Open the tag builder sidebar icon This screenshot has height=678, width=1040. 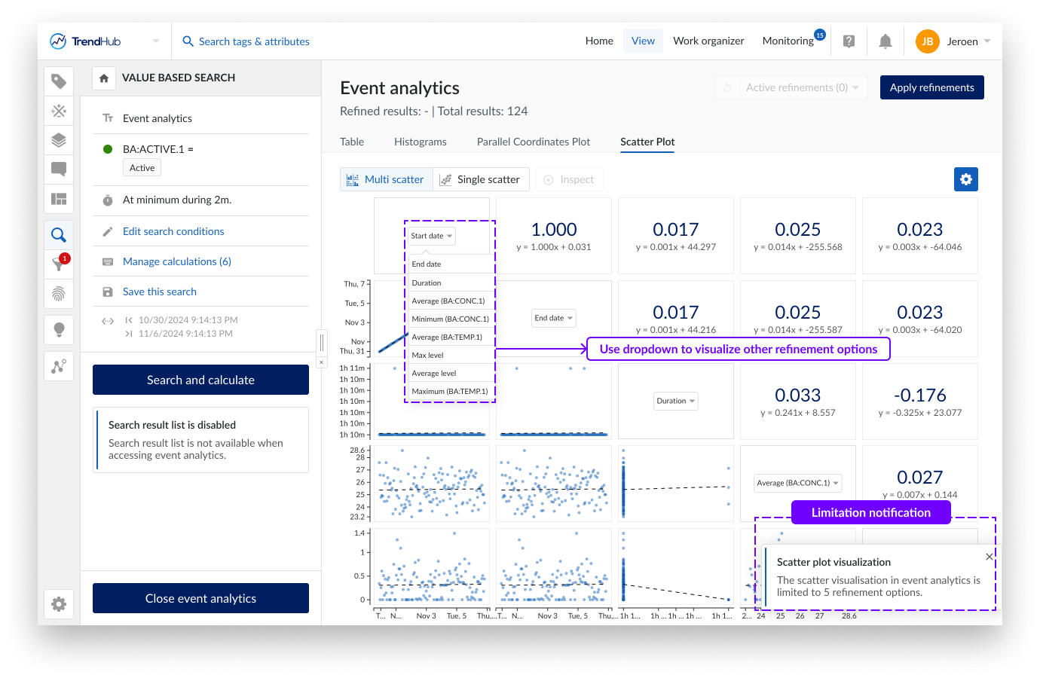[59, 81]
